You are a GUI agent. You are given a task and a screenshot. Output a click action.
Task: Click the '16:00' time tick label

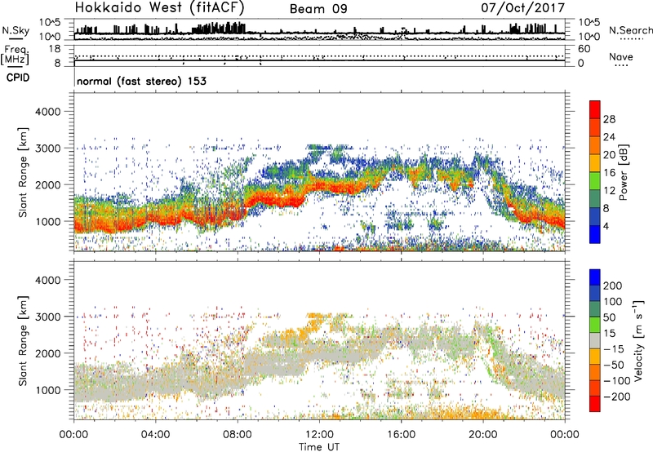click(401, 435)
